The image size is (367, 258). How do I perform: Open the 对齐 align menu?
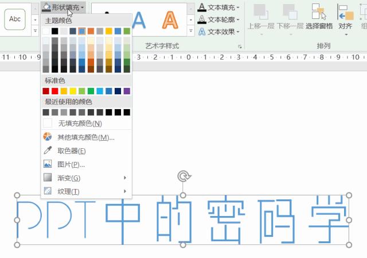point(345,20)
